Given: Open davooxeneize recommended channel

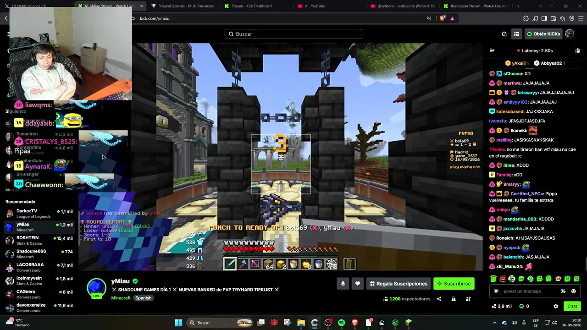Looking at the screenshot, I should click(x=39, y=308).
